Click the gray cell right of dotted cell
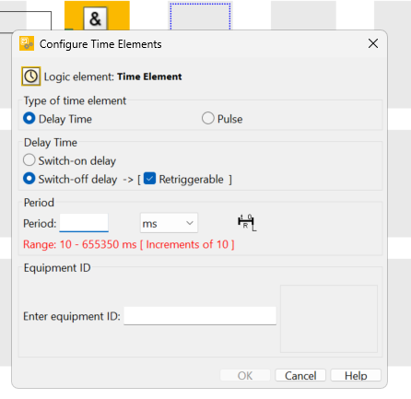The width and height of the screenshot is (411, 399). [303, 16]
